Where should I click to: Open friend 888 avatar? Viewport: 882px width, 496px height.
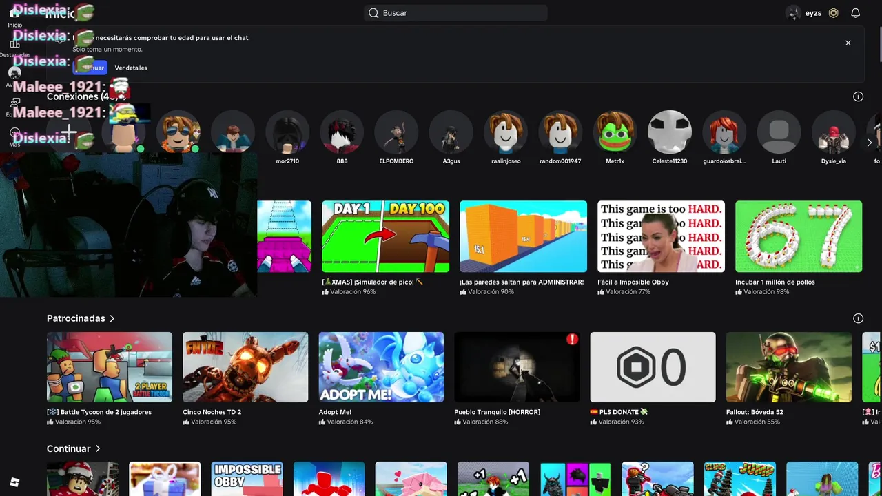click(342, 132)
